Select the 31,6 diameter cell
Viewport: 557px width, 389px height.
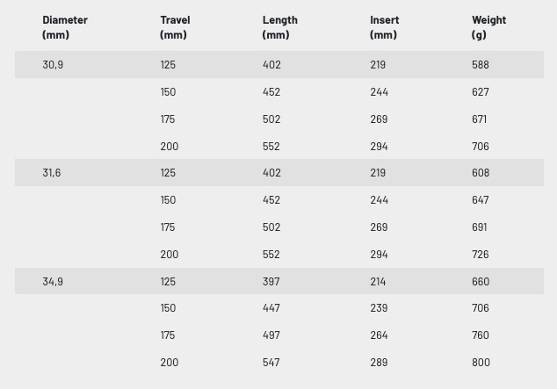pyautogui.click(x=52, y=173)
